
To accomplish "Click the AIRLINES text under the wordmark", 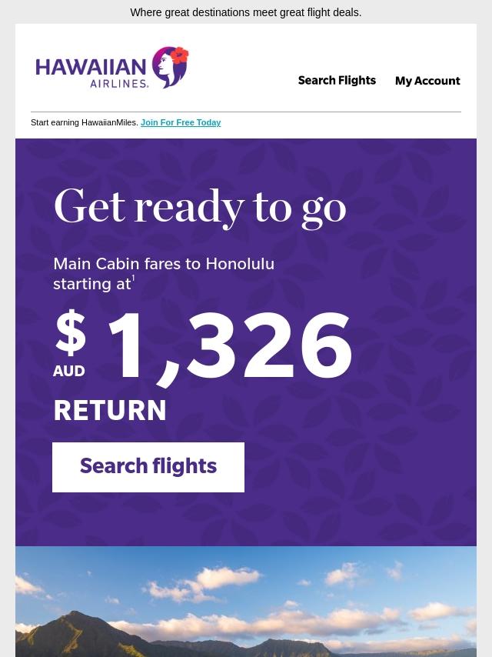I will click(x=119, y=83).
